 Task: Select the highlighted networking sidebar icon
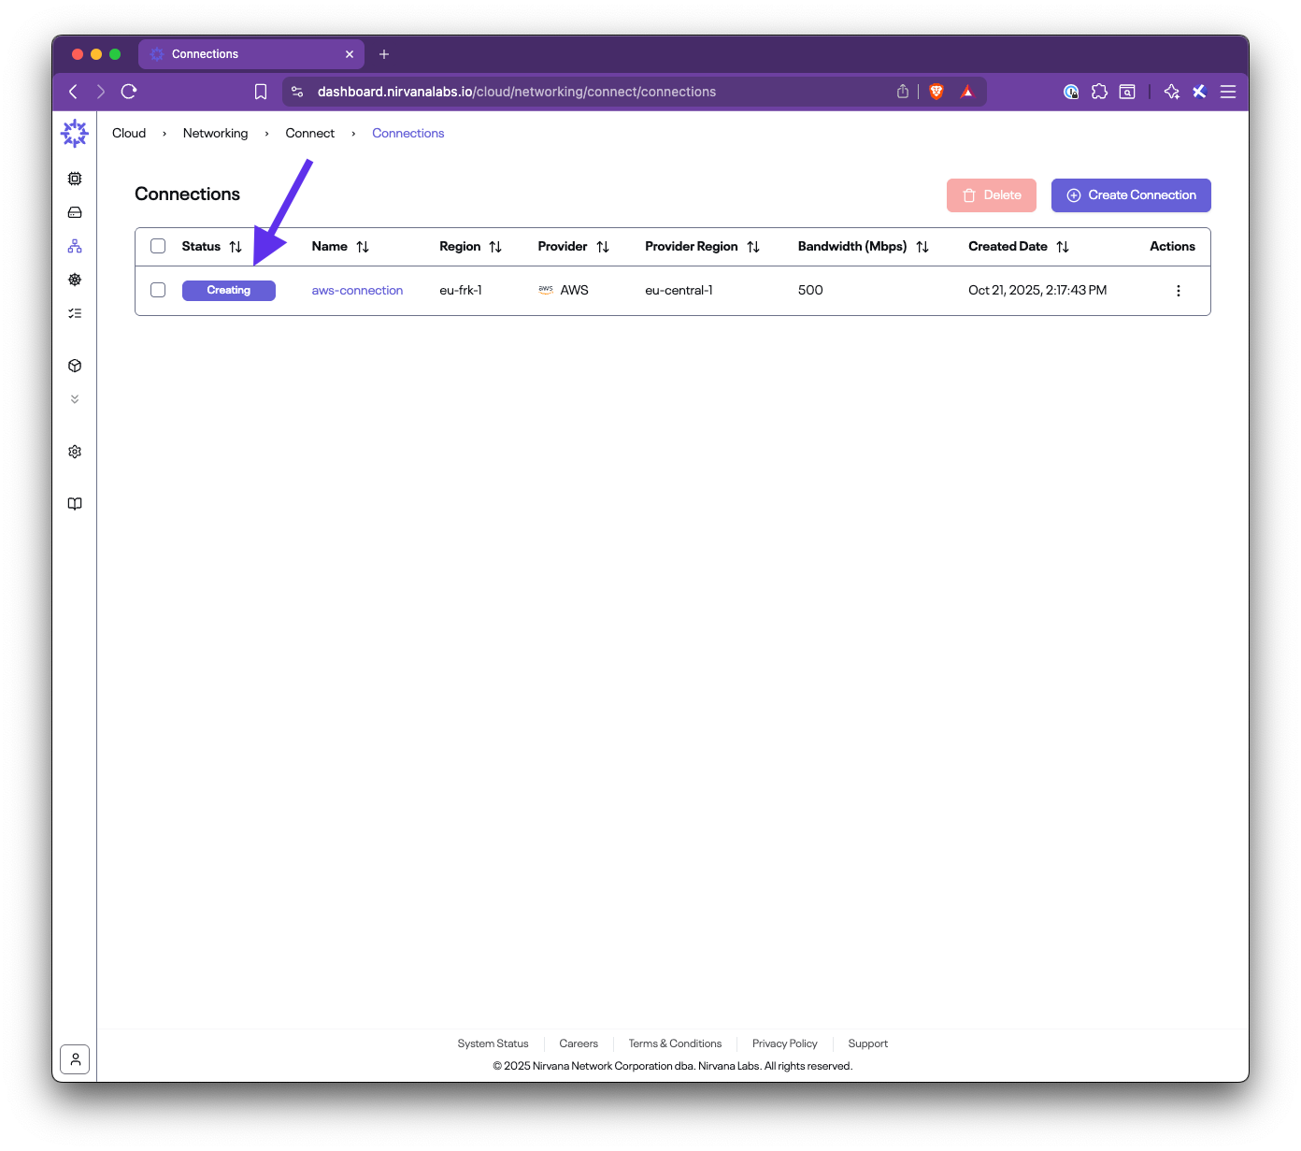click(x=75, y=246)
